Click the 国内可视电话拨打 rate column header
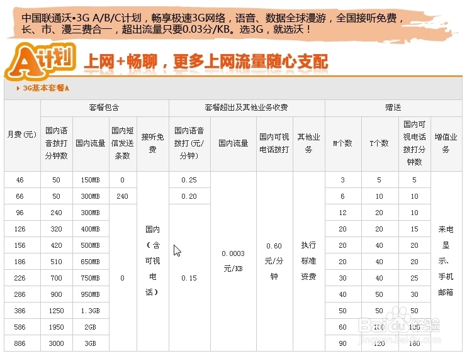The width and height of the screenshot is (467, 356). pyautogui.click(x=274, y=143)
